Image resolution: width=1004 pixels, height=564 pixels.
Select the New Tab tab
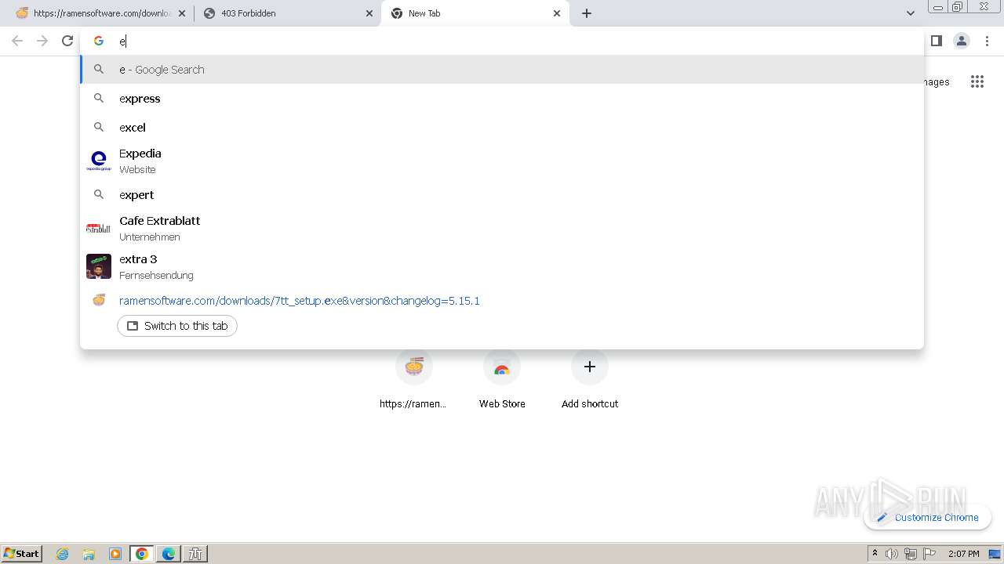tap(475, 13)
